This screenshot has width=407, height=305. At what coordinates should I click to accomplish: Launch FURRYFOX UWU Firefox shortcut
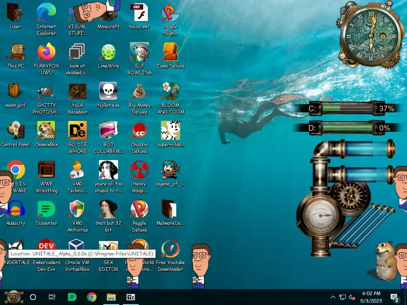[46, 52]
